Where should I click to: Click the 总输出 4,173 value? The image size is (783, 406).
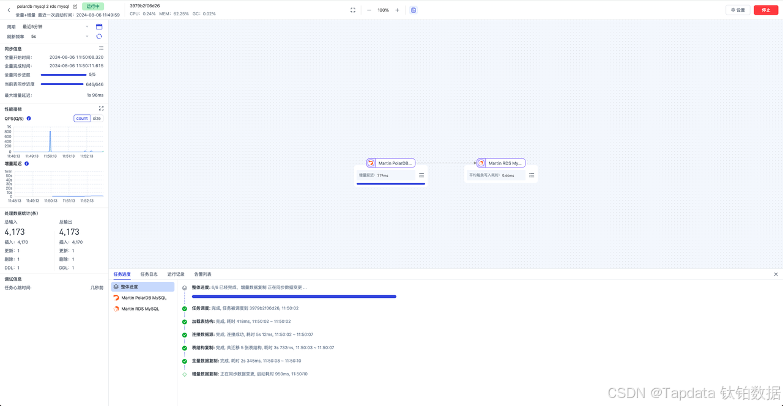point(70,232)
